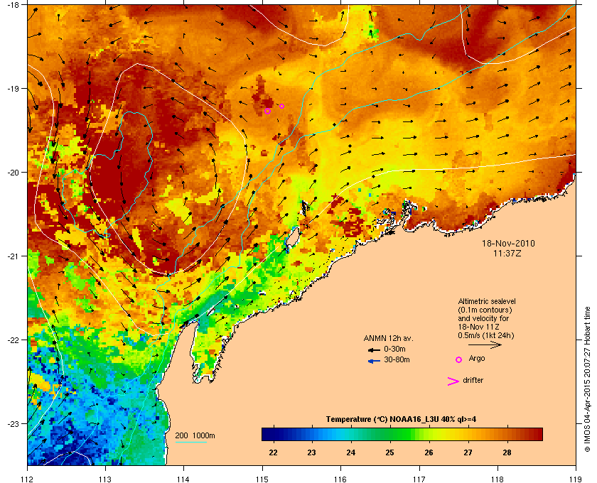Click the IMOS copyright timestamp text on right edge
This screenshot has height=483, width=597.
pyautogui.click(x=588, y=381)
